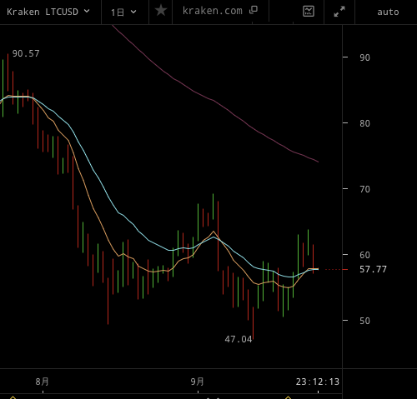
Task: Click the 70 tick on price axis
Action: coord(364,189)
